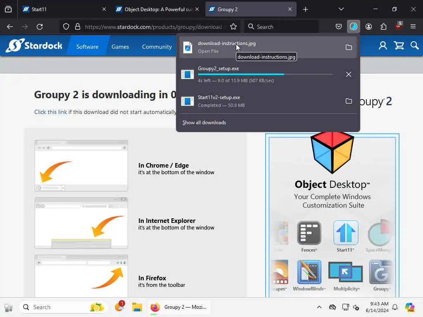Close the Object Desktop tab
The width and height of the screenshot is (423, 317).
point(197,9)
